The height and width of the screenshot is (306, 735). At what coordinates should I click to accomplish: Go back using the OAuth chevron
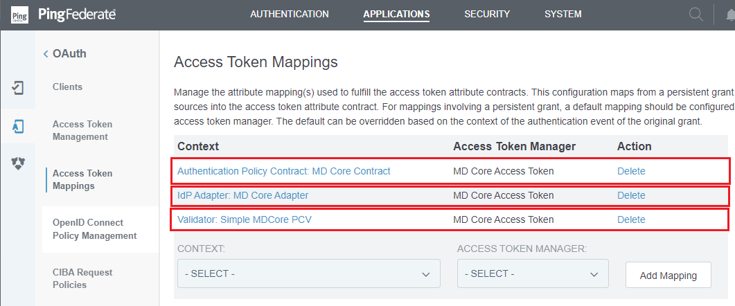click(46, 54)
